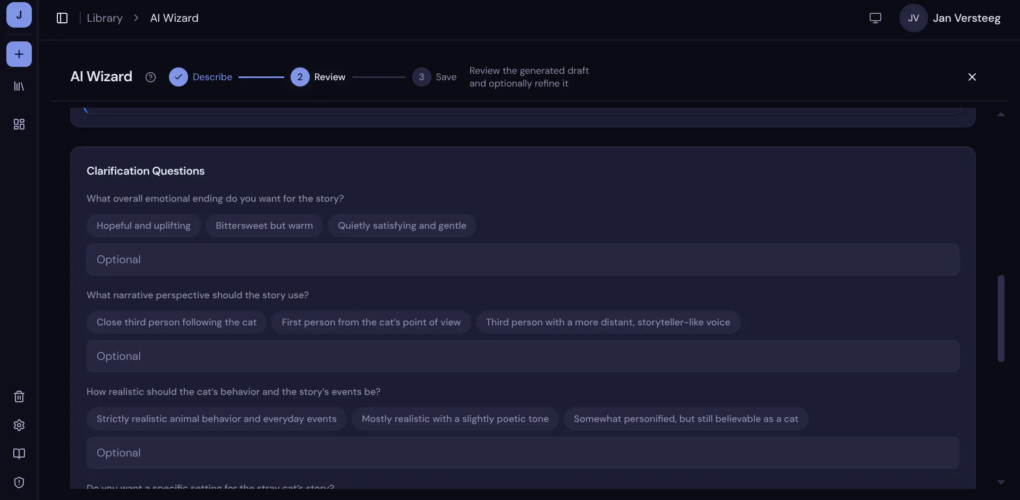Go back to the Describe step
This screenshot has width=1020, height=500.
pyautogui.click(x=212, y=77)
